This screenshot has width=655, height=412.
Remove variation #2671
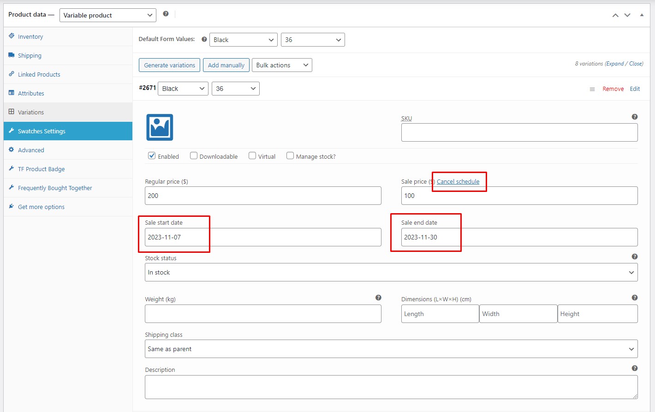tap(613, 89)
